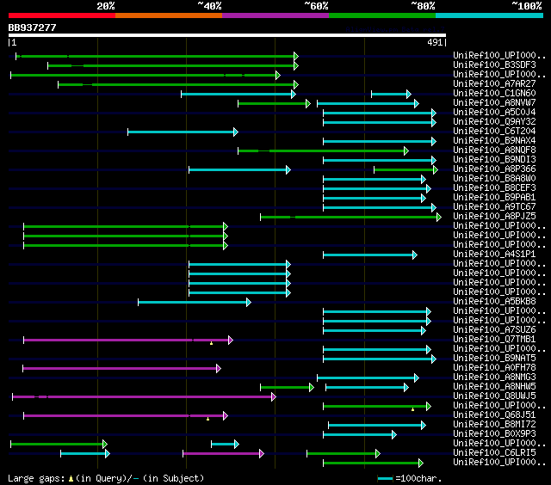Screen dimensions: 551x485
Task: Click the cyan alignment bar in A4S1P1 row
Action: (370, 255)
